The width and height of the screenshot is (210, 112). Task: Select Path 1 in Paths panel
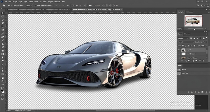193,70
